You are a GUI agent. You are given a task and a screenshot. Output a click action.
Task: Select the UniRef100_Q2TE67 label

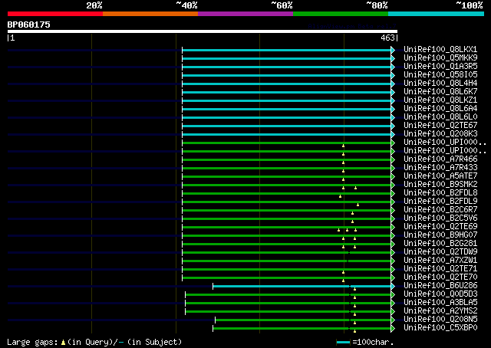(440, 126)
